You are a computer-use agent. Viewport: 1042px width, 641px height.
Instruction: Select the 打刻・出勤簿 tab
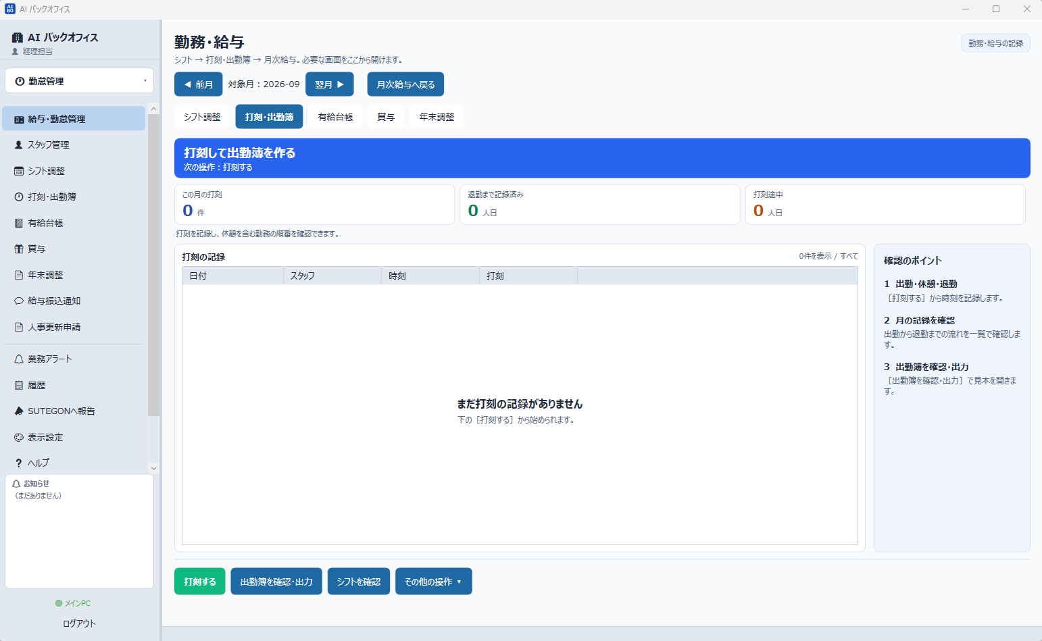tap(269, 117)
